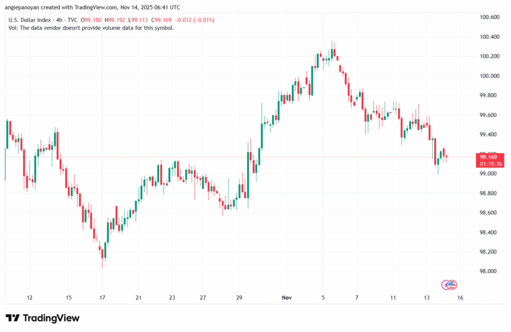Viewport: 511px width, 332px height.
Task: Click the 17 date on time axis
Action: [x=102, y=298]
